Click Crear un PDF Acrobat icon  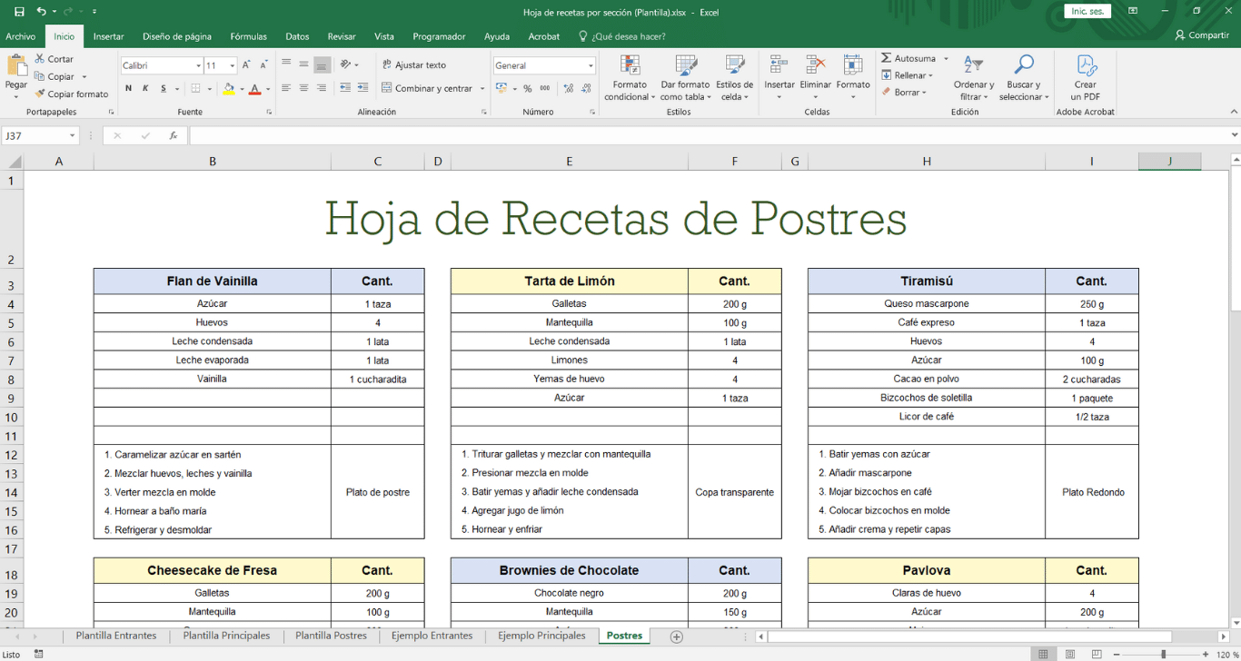1086,65
